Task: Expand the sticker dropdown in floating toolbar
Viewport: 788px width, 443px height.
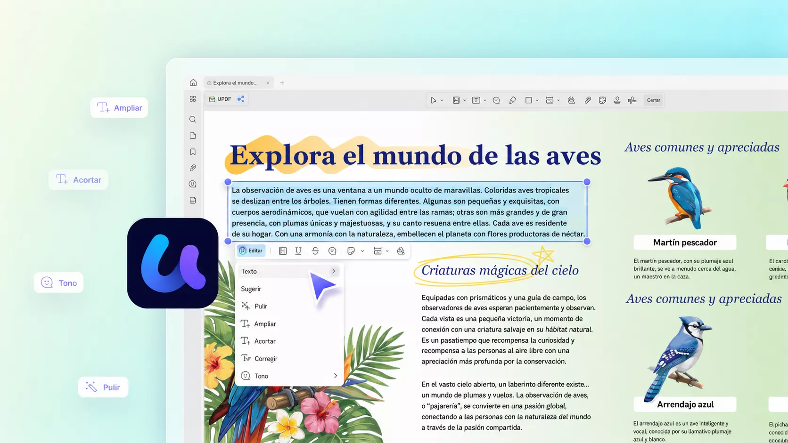Action: (362, 251)
